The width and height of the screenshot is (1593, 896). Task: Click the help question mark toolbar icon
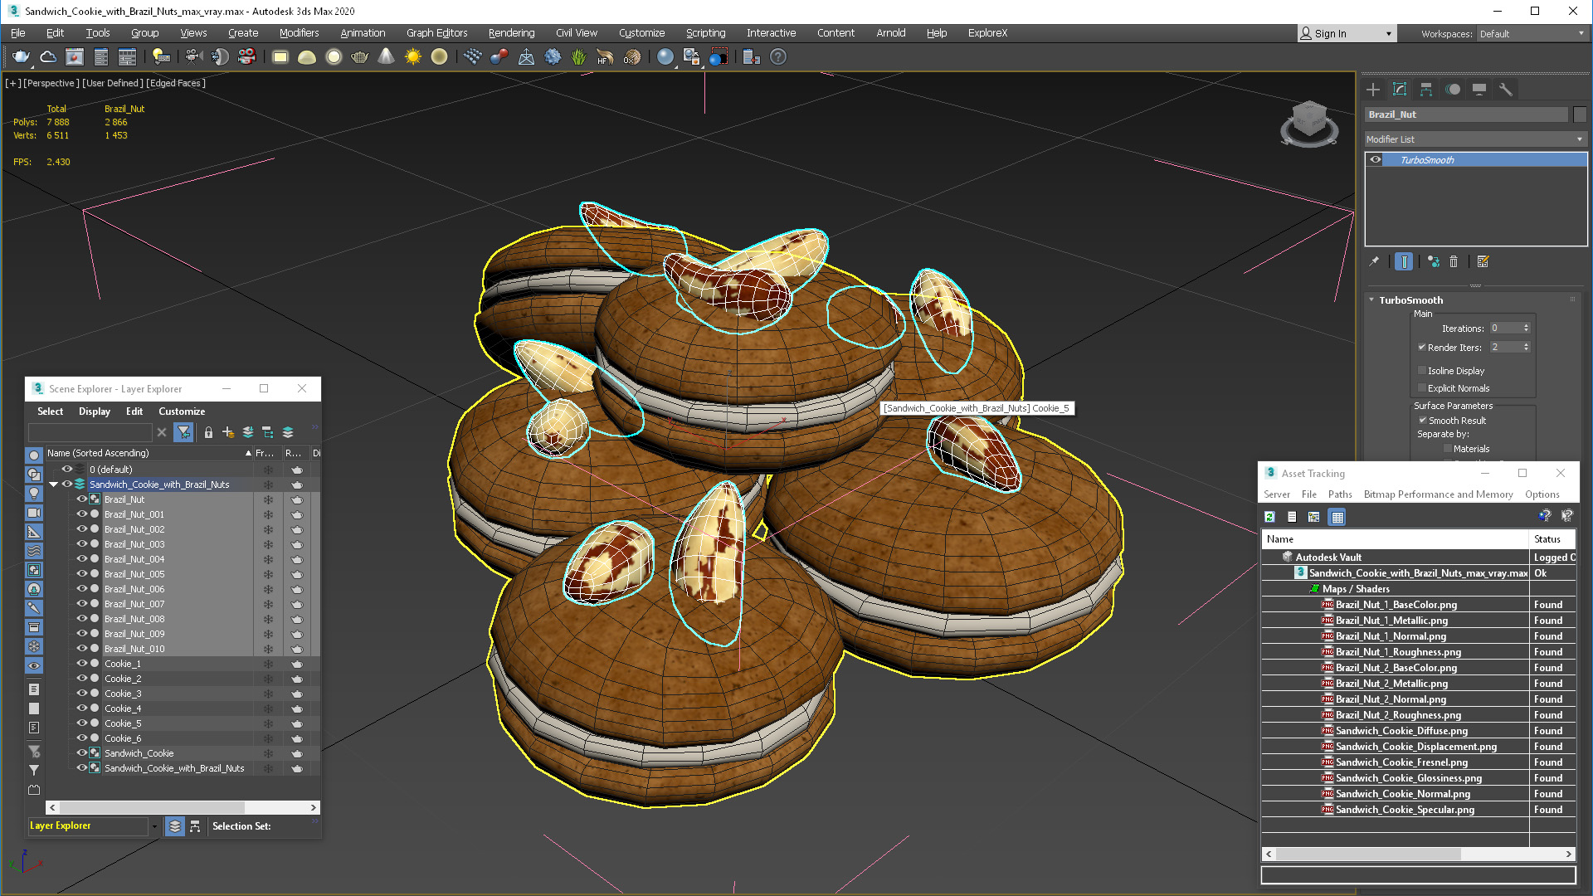(777, 56)
